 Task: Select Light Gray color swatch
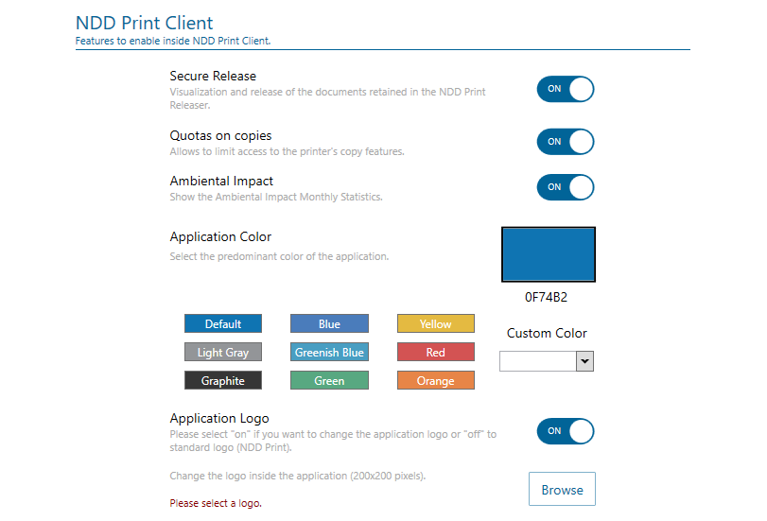[223, 353]
